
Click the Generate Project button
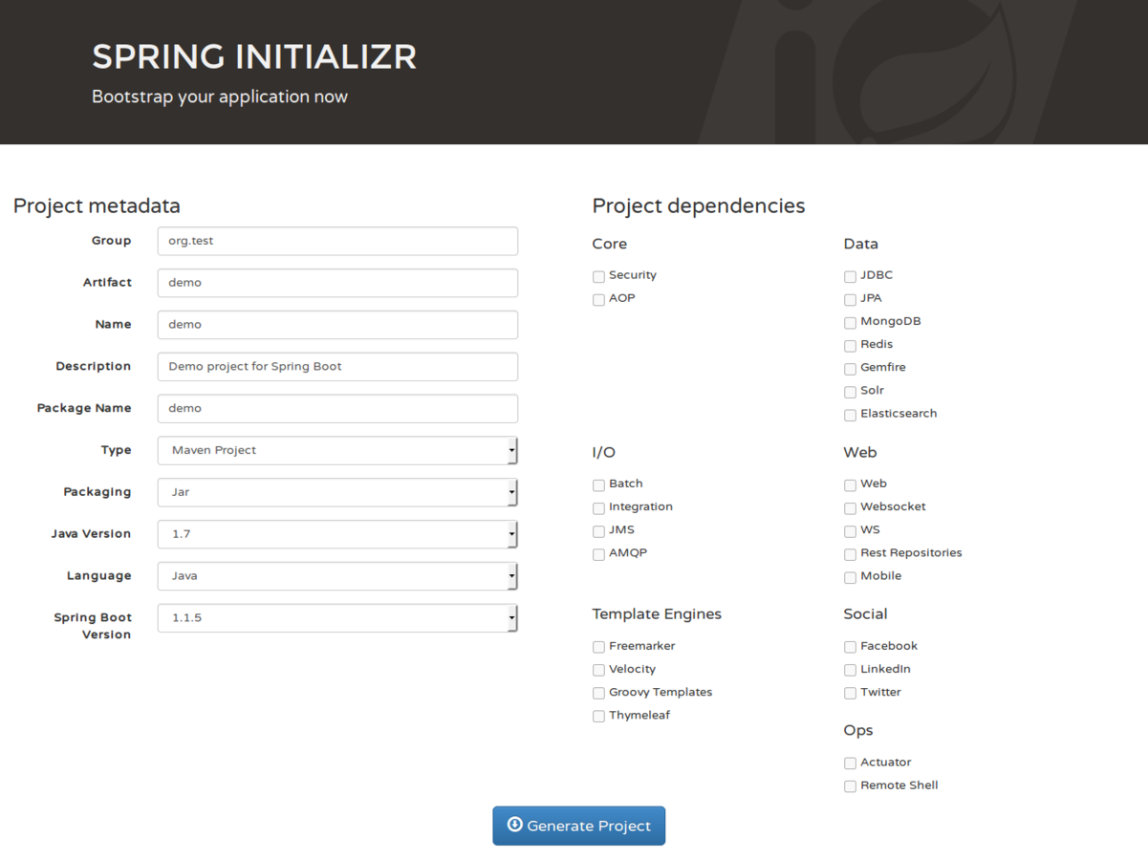[578, 826]
